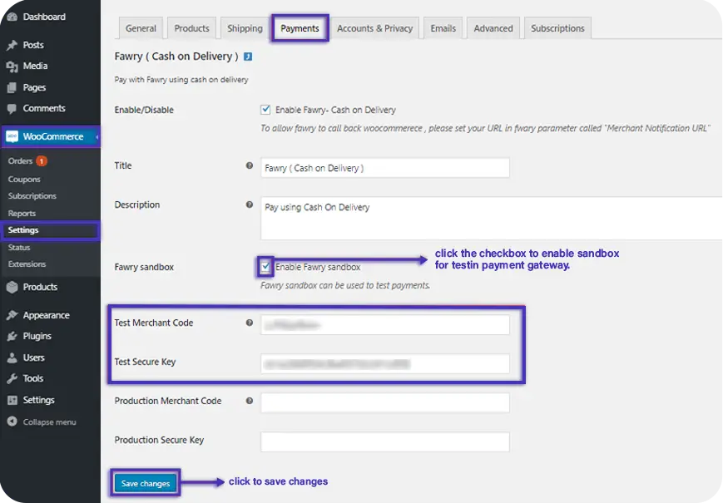723x503 pixels.
Task: Switch to the Shipping tab
Action: [x=245, y=28]
